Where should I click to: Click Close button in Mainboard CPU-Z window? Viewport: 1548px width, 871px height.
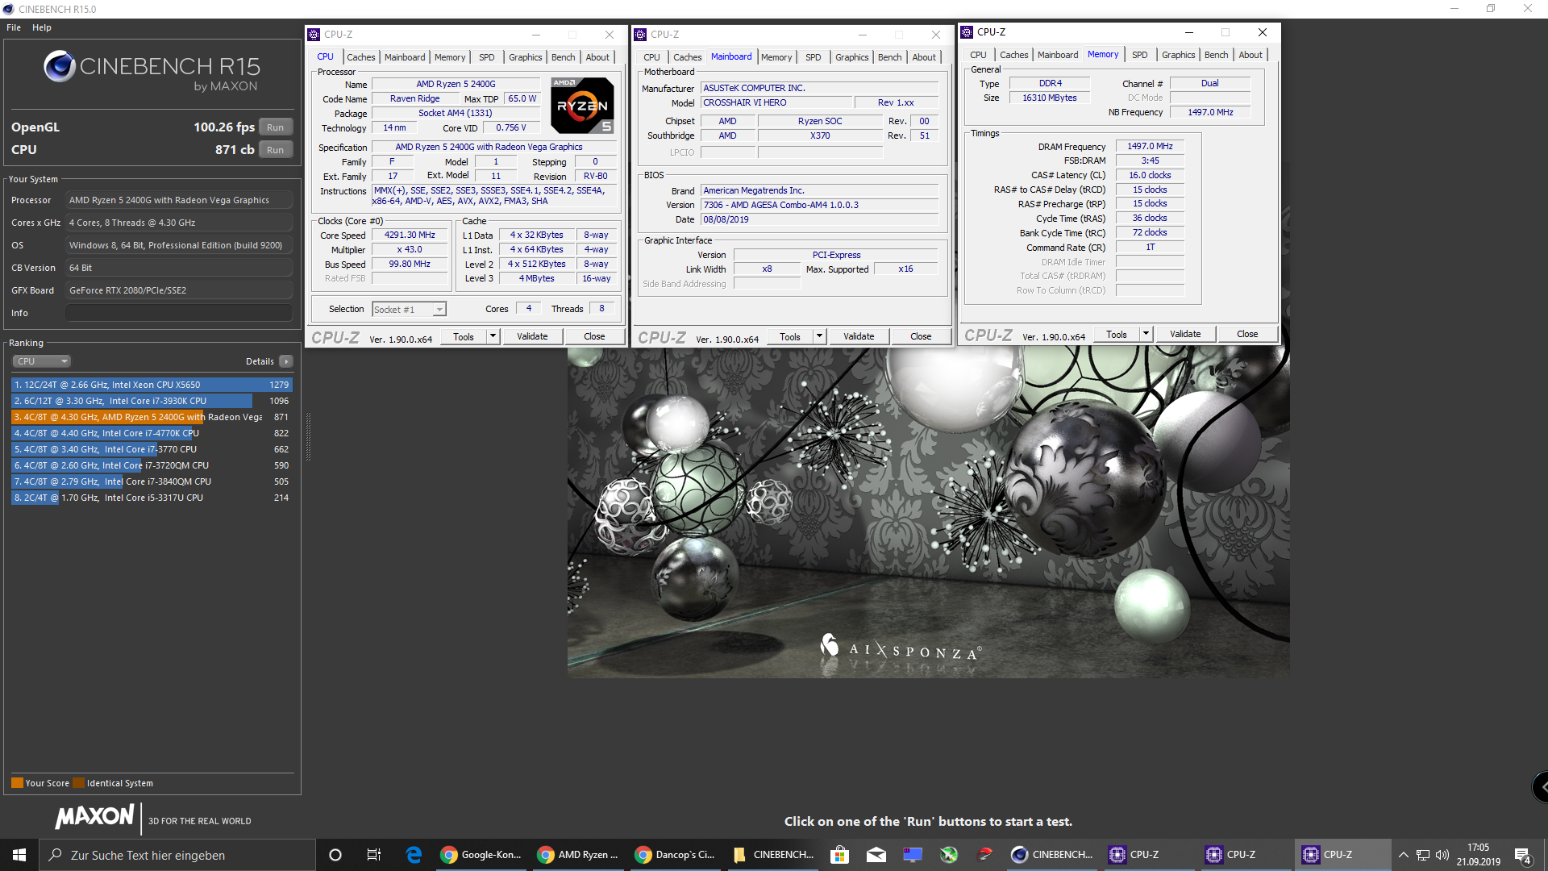coord(921,337)
